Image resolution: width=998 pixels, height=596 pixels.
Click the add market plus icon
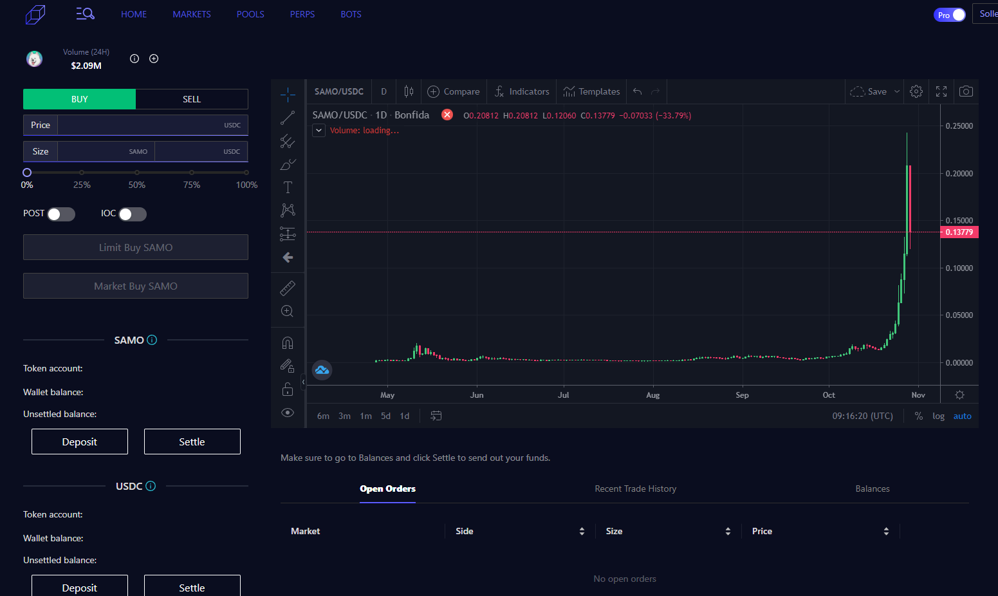pos(154,59)
